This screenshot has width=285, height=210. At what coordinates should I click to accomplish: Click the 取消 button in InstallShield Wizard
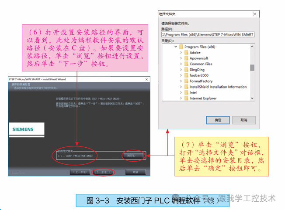(x=136, y=172)
